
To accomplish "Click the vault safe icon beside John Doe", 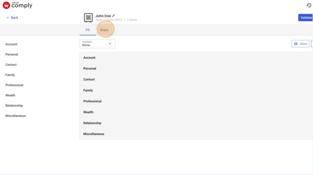I will pyautogui.click(x=88, y=18).
